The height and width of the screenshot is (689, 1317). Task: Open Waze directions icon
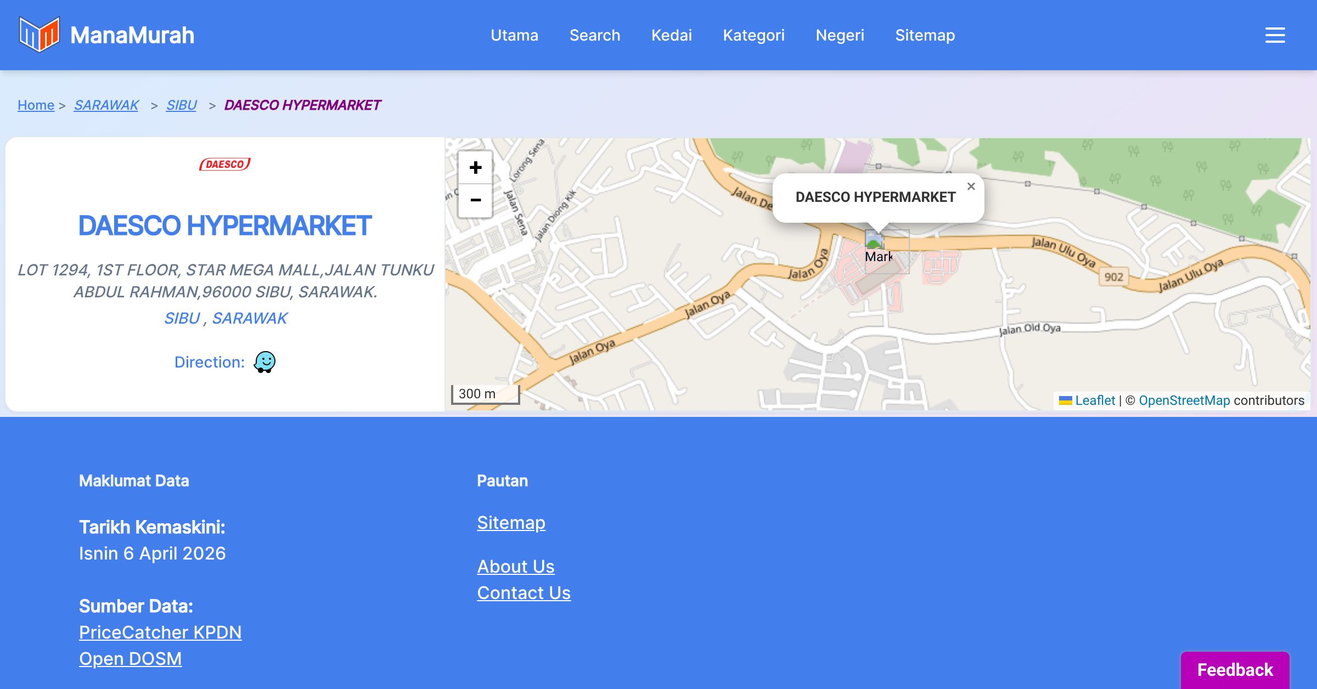coord(264,362)
